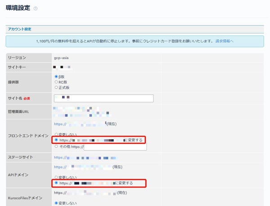Select the 正式版 radio option
This screenshot has height=206, width=270.
(x=56, y=87)
